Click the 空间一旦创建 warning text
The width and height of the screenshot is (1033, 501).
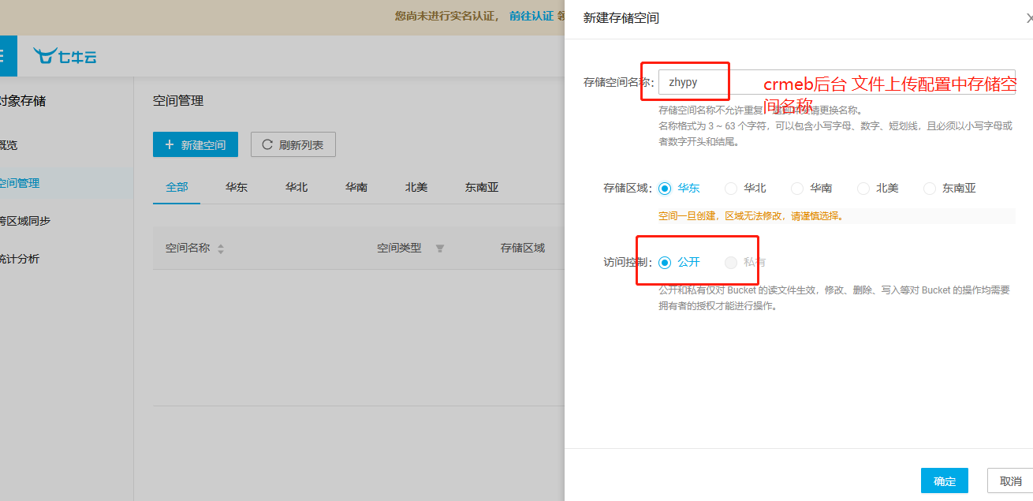(751, 215)
